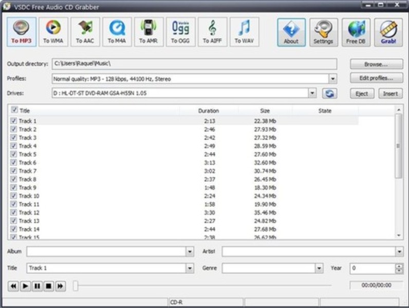Expand the Profiles quality dropdown
409x308 pixels.
(333, 79)
